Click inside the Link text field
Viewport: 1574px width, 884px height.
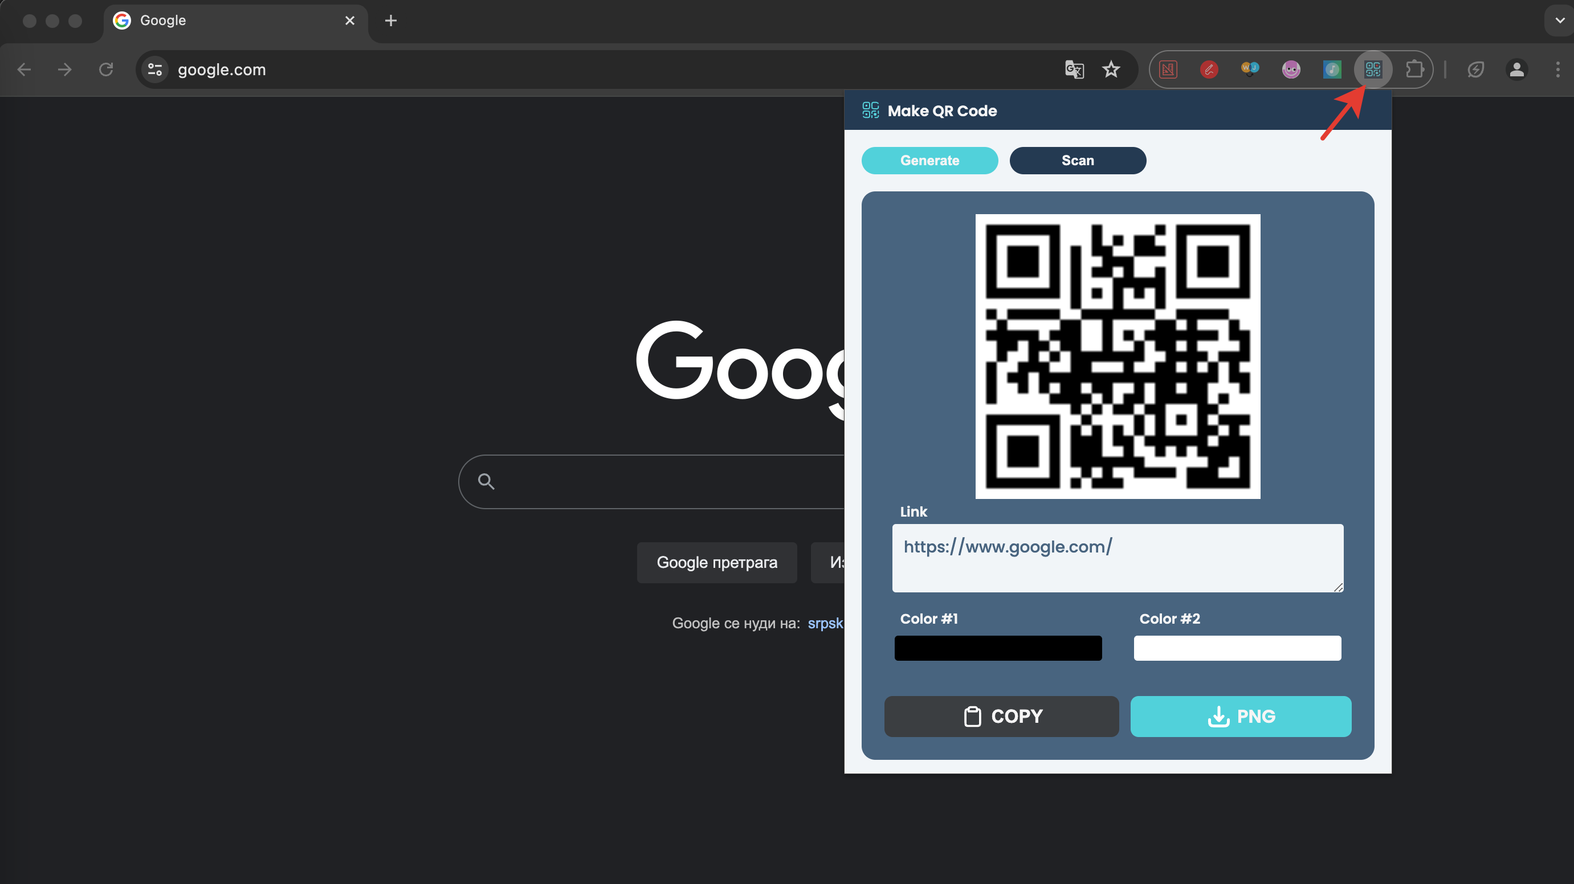point(1117,558)
